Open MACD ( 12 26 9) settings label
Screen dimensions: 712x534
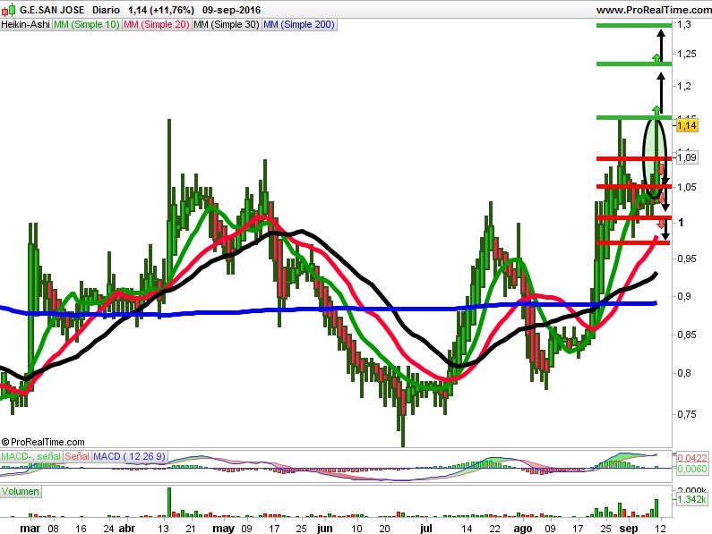point(129,456)
